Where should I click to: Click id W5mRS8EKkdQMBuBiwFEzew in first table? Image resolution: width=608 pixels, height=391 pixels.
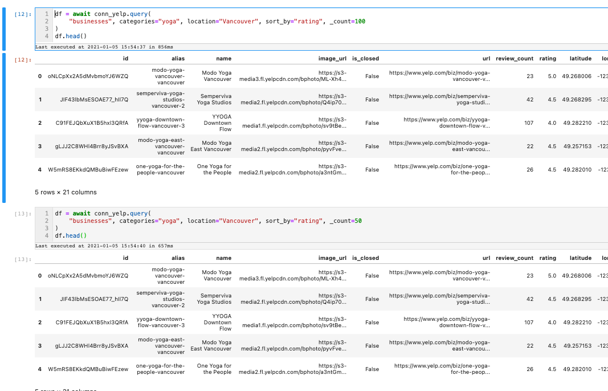pyautogui.click(x=88, y=169)
